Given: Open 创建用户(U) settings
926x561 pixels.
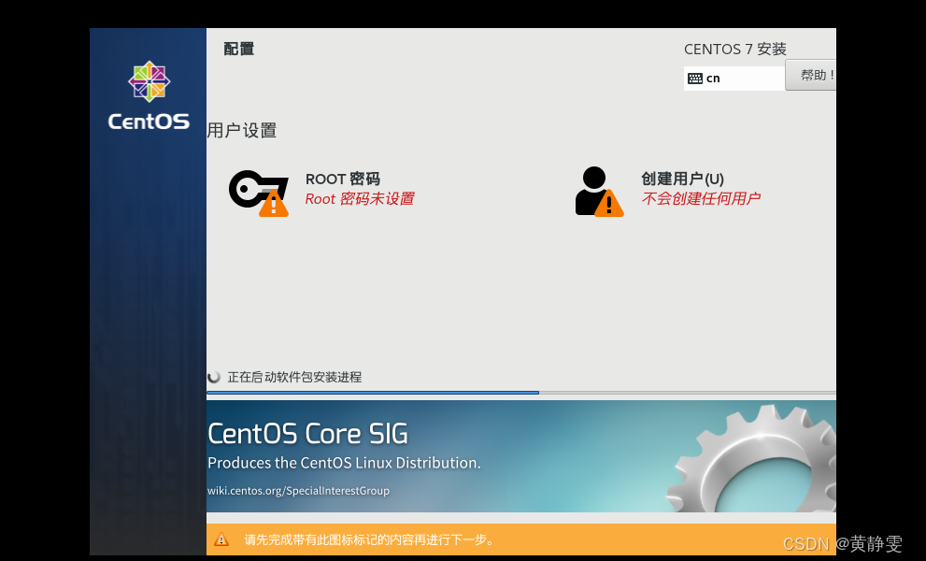Looking at the screenshot, I should coord(683,179).
